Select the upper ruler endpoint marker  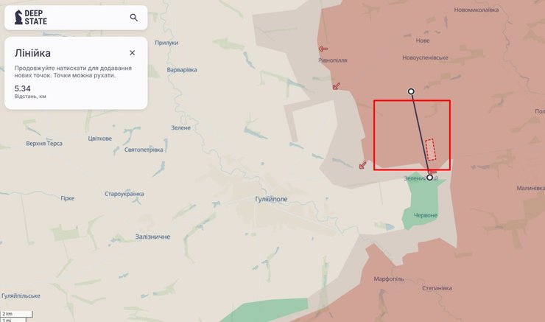pyautogui.click(x=411, y=91)
